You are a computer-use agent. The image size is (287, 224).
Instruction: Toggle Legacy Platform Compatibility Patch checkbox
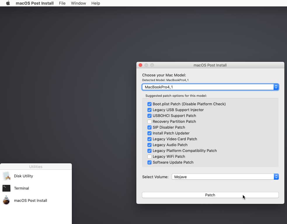(x=149, y=151)
